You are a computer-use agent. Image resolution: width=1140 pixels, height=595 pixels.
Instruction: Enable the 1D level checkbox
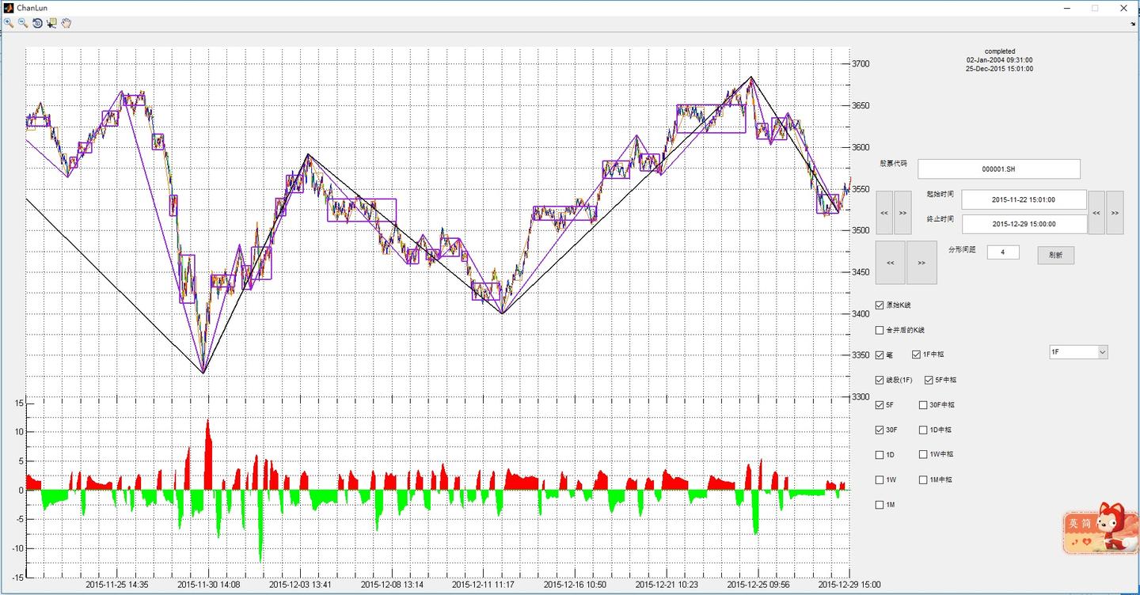point(880,455)
